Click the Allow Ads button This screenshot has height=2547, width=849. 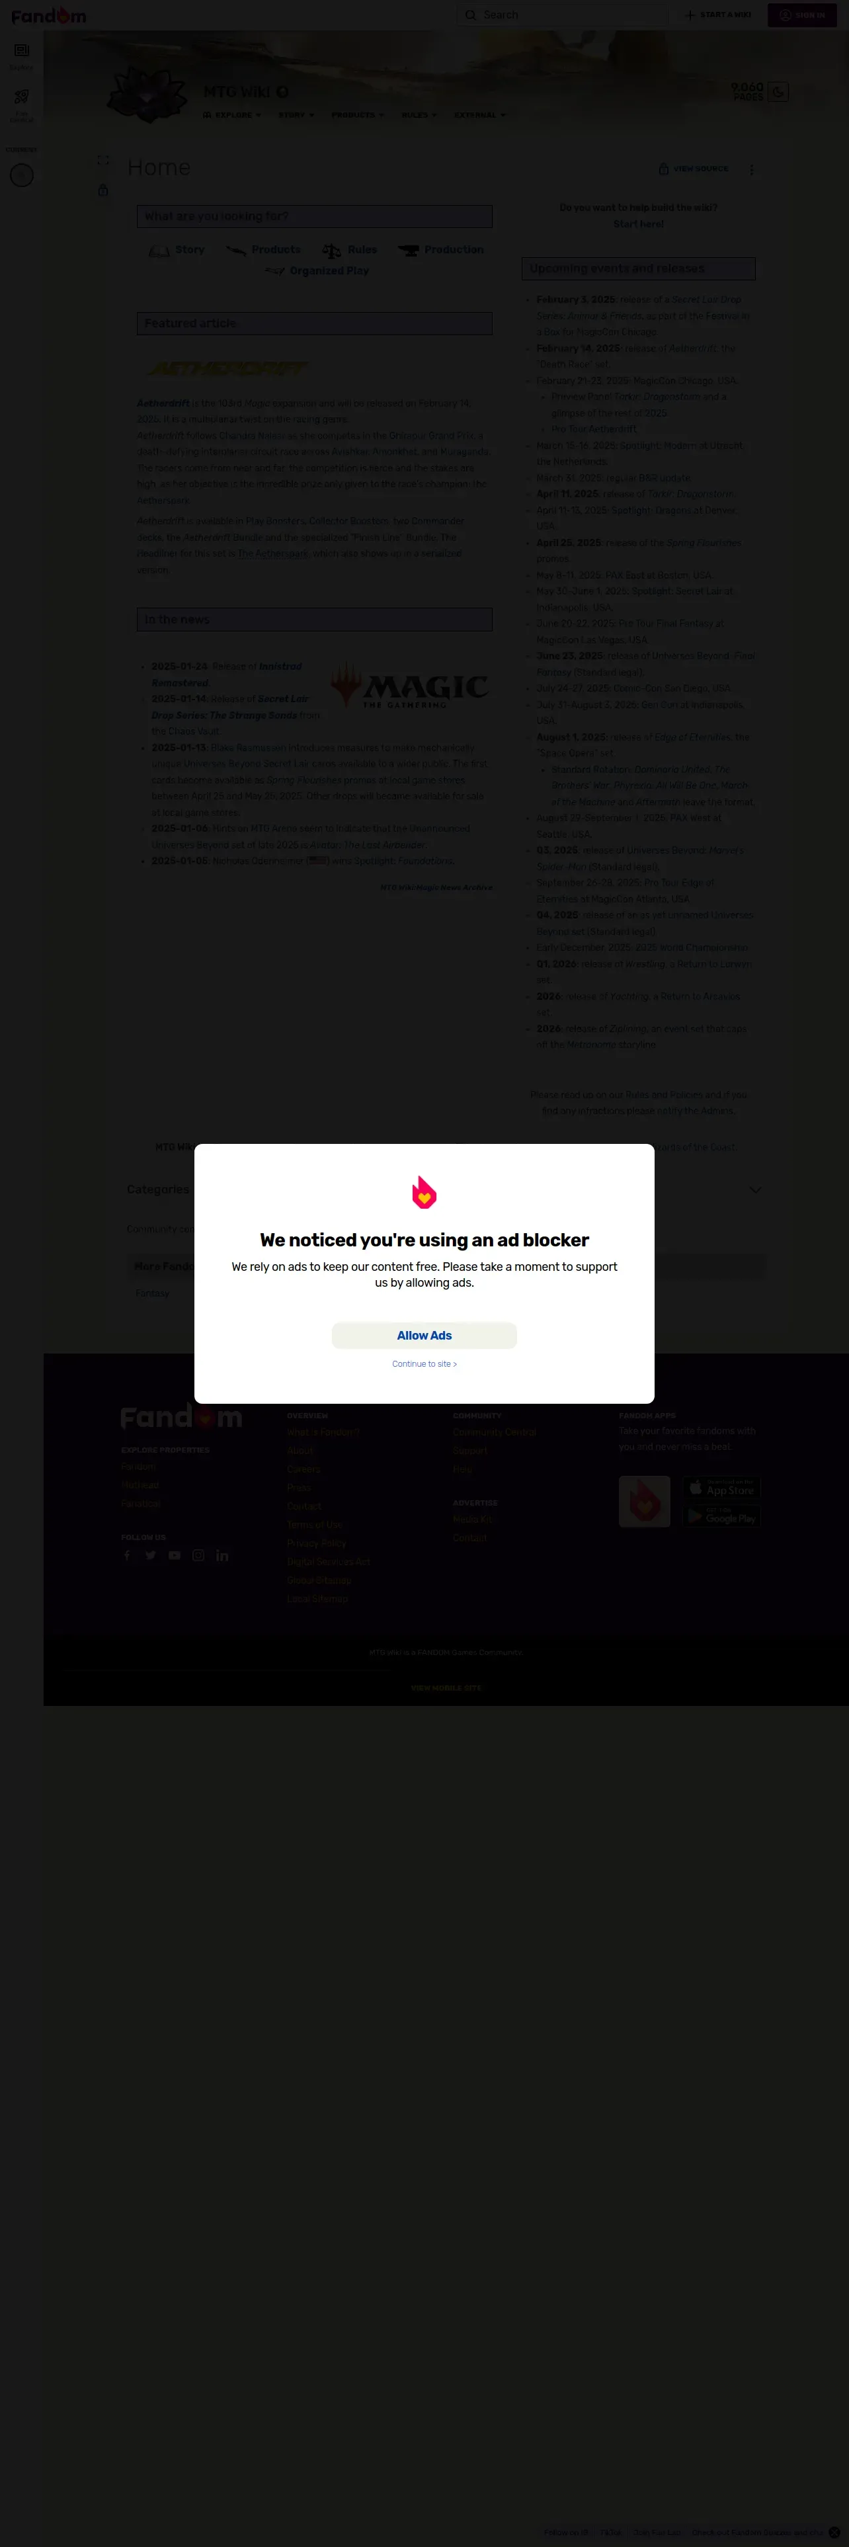(424, 1335)
